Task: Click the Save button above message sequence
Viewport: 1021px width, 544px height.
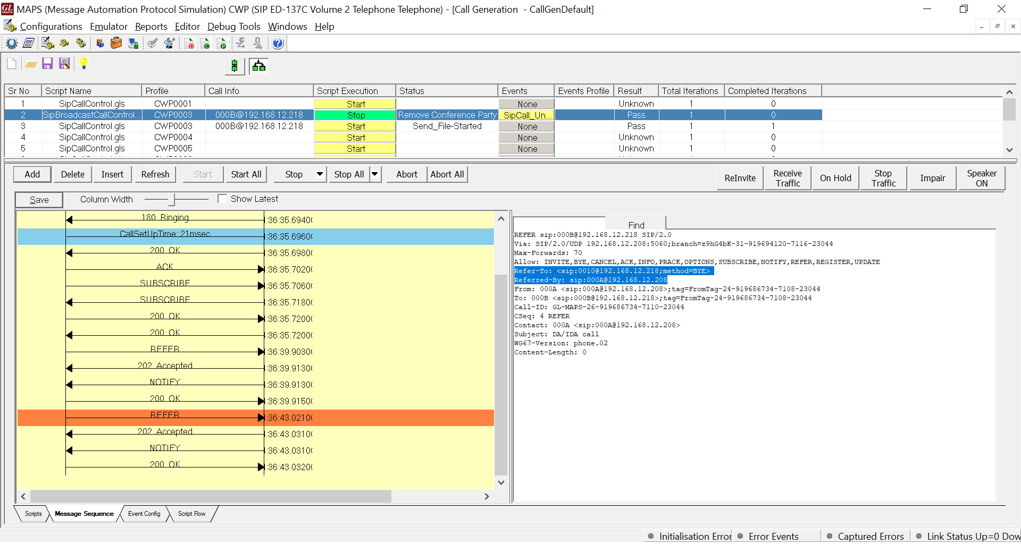Action: click(x=39, y=200)
